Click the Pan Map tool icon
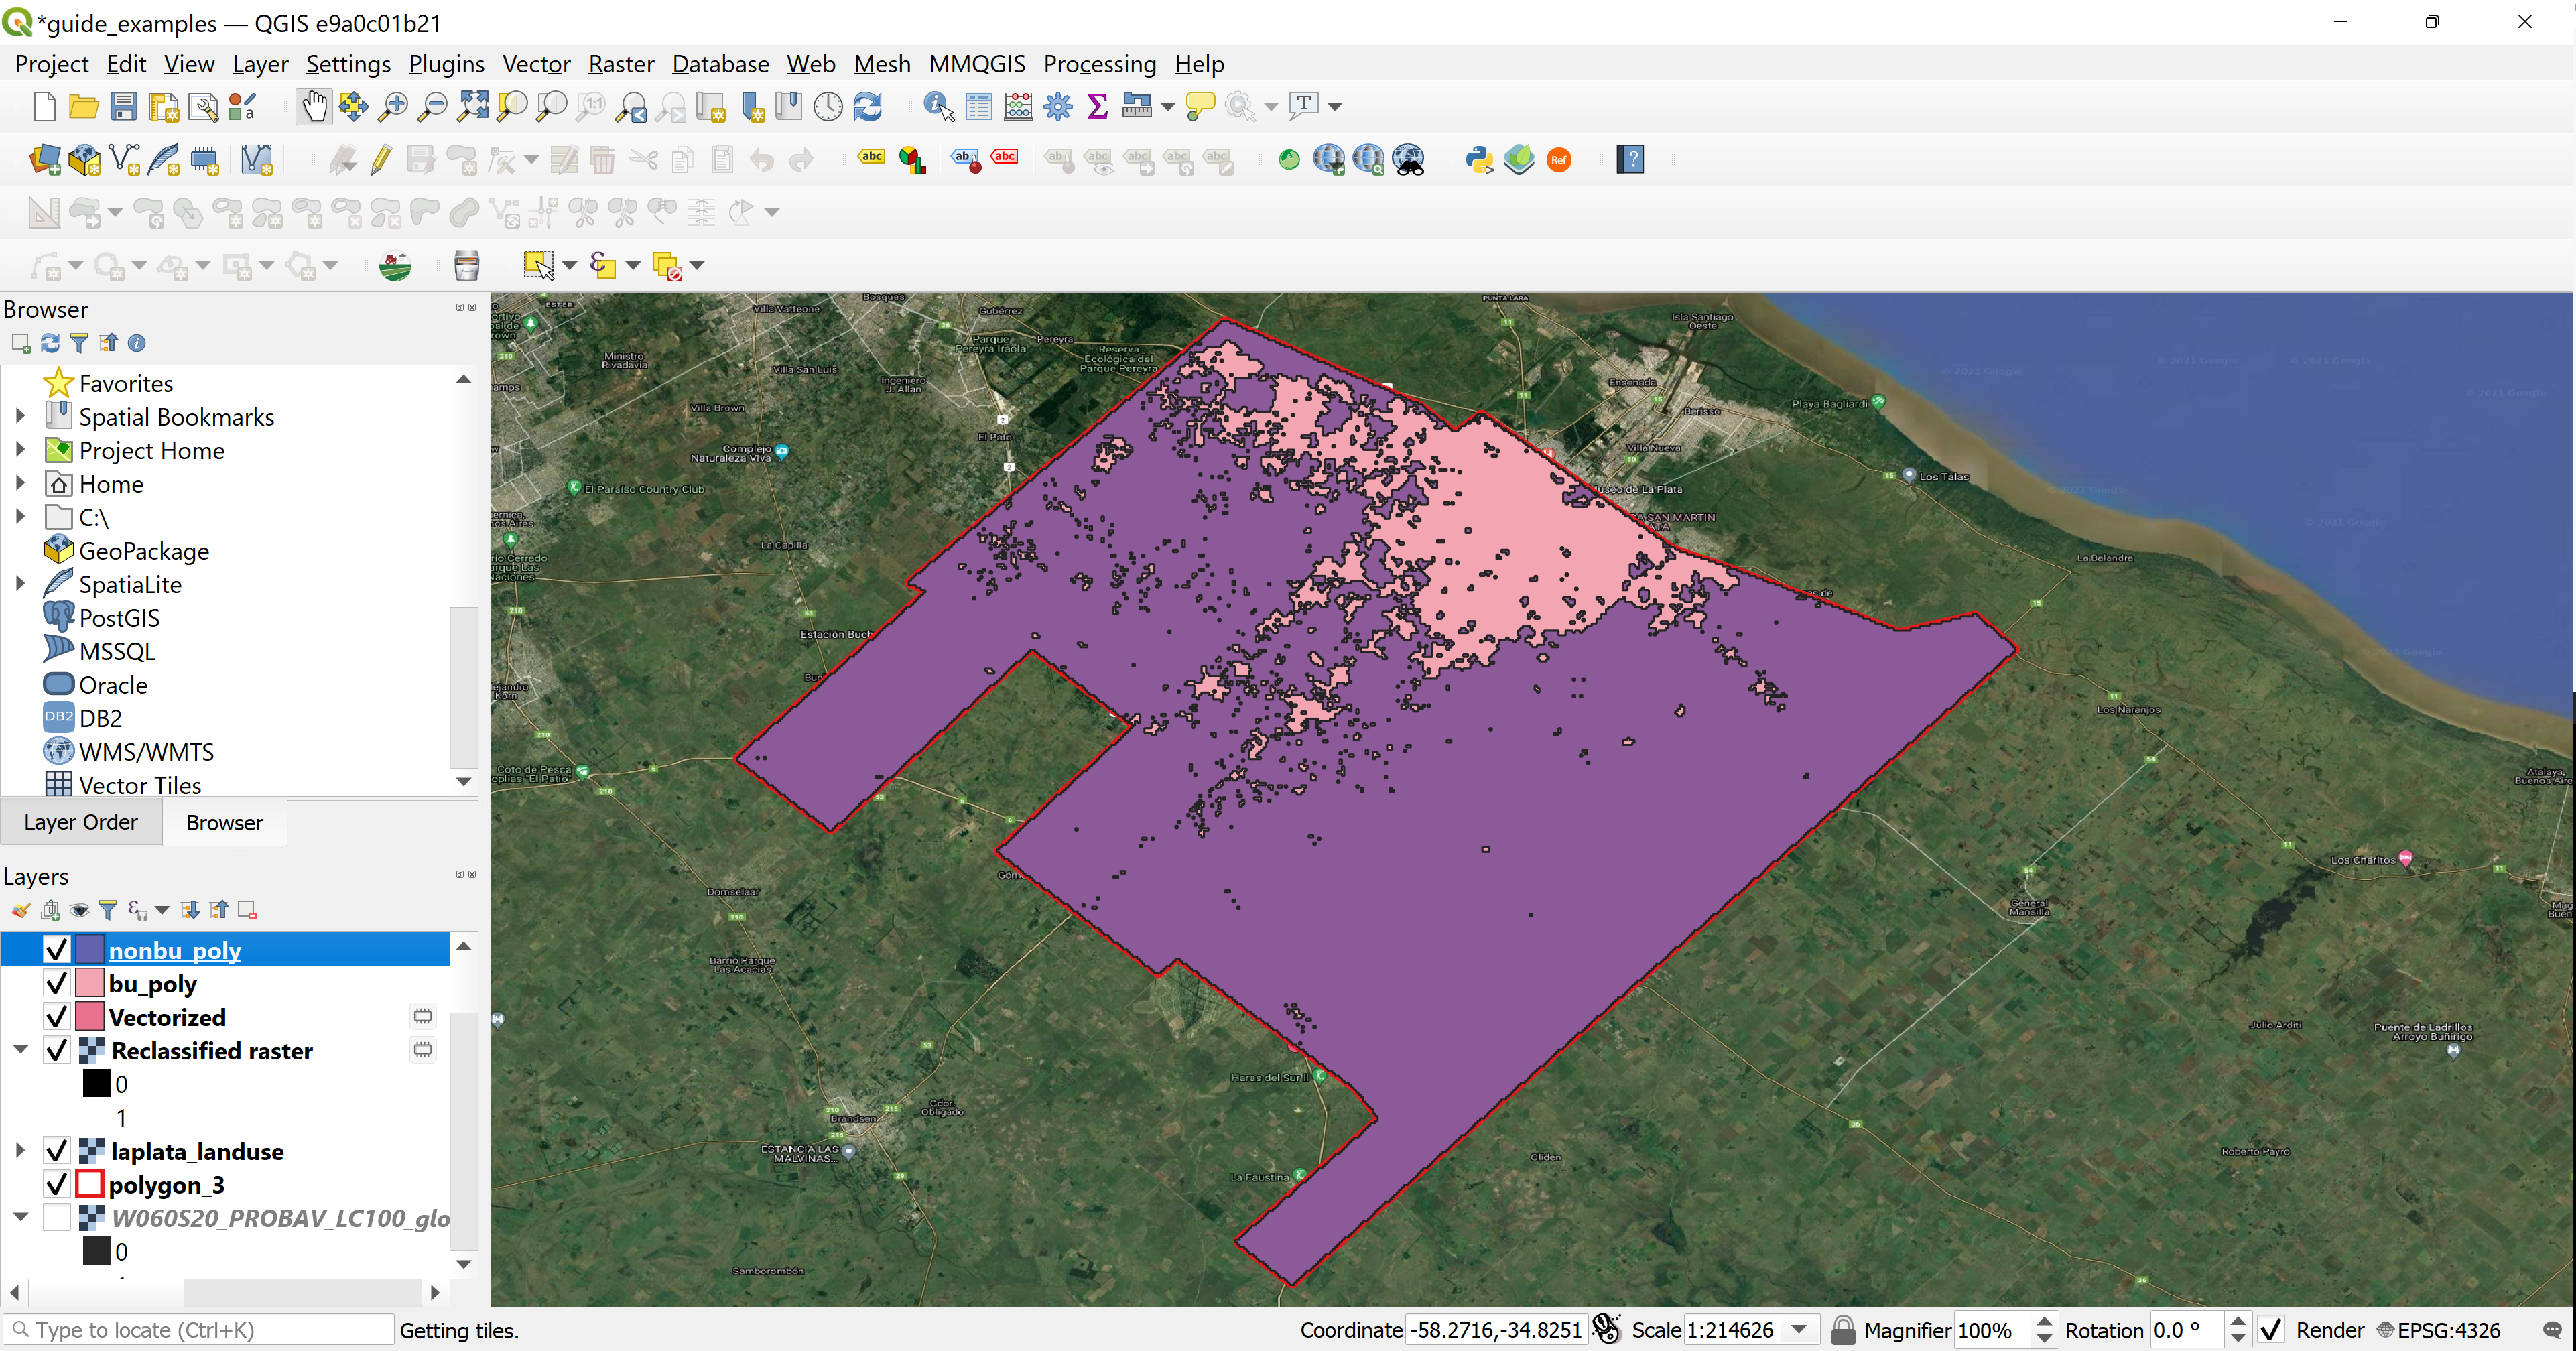This screenshot has height=1351, width=2576. (x=312, y=106)
